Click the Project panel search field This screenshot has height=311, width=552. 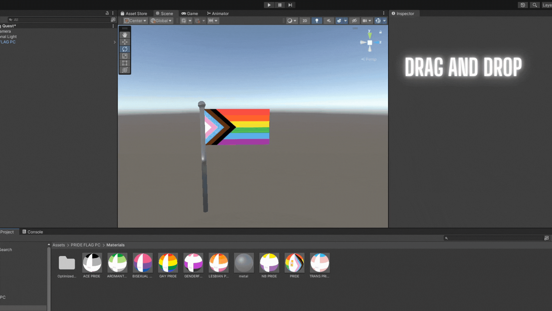pos(494,238)
